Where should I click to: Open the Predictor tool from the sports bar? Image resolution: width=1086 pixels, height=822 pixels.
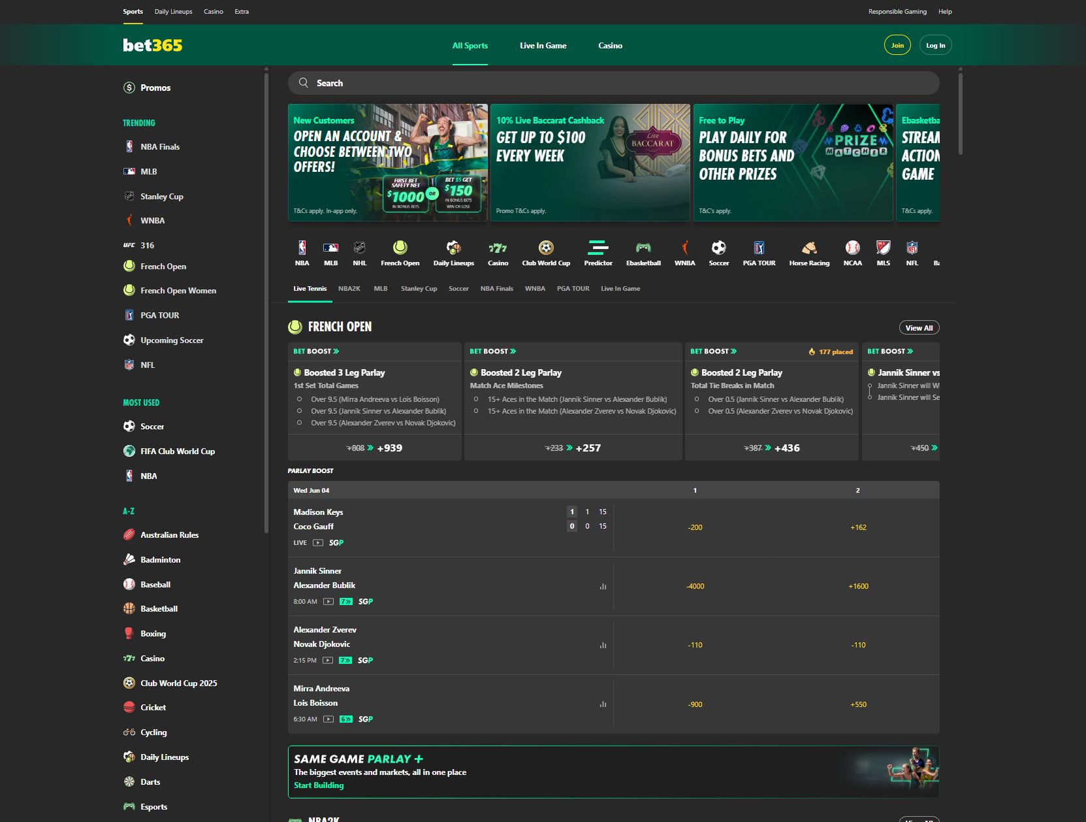click(x=598, y=252)
